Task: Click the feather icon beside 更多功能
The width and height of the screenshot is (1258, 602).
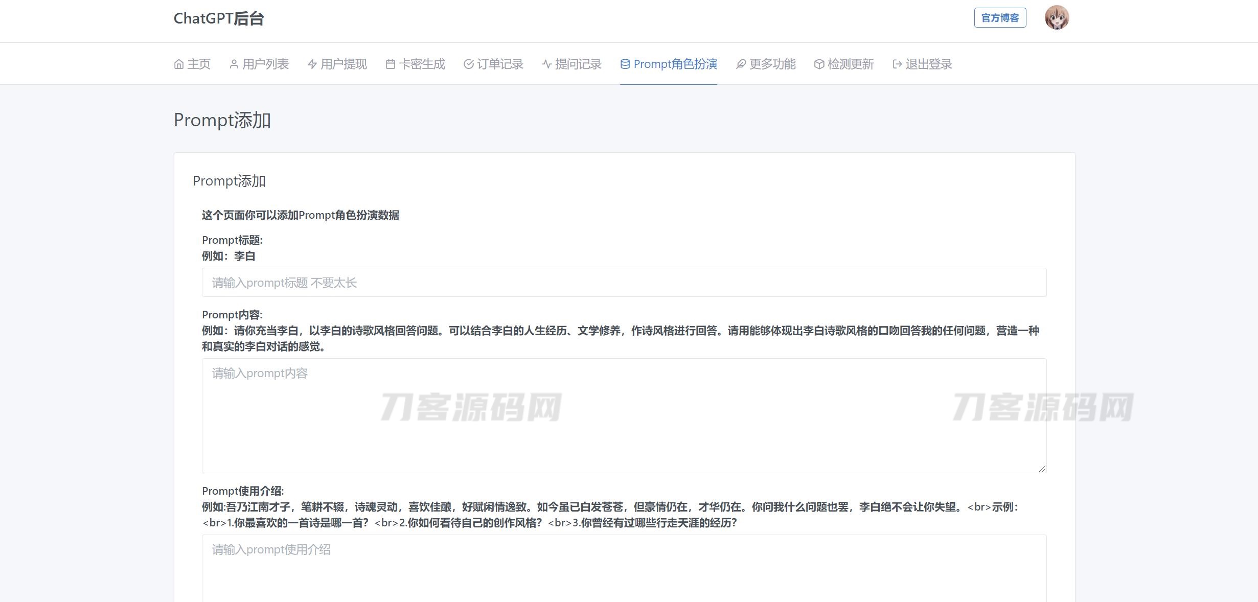Action: pos(741,64)
